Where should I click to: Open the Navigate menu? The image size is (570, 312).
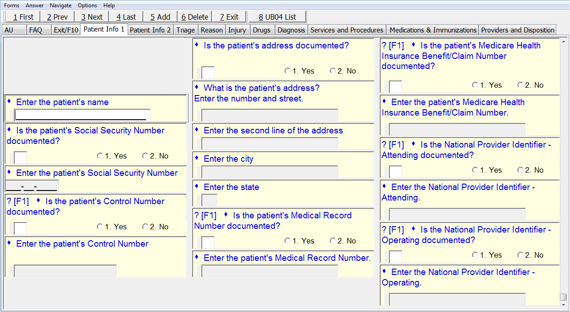60,5
